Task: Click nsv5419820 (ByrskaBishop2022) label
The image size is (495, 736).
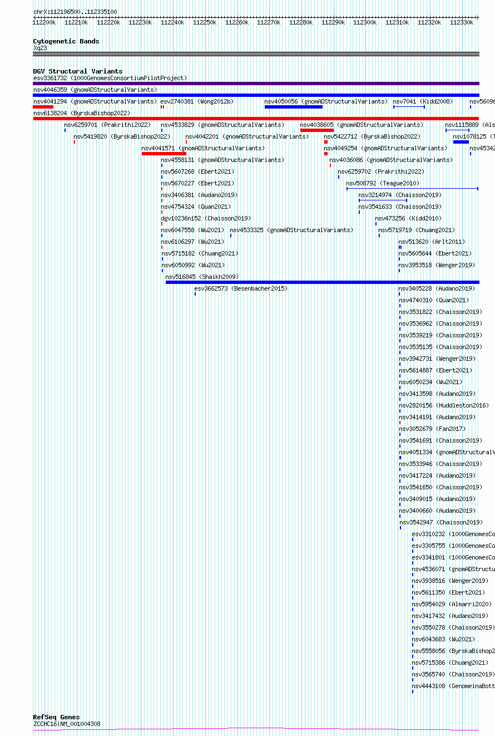Action: click(x=122, y=137)
